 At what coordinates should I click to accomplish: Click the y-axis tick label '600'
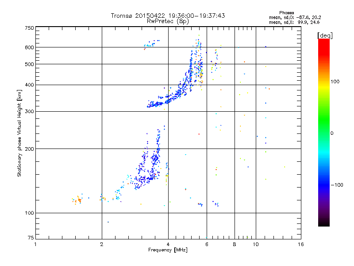[29, 47]
